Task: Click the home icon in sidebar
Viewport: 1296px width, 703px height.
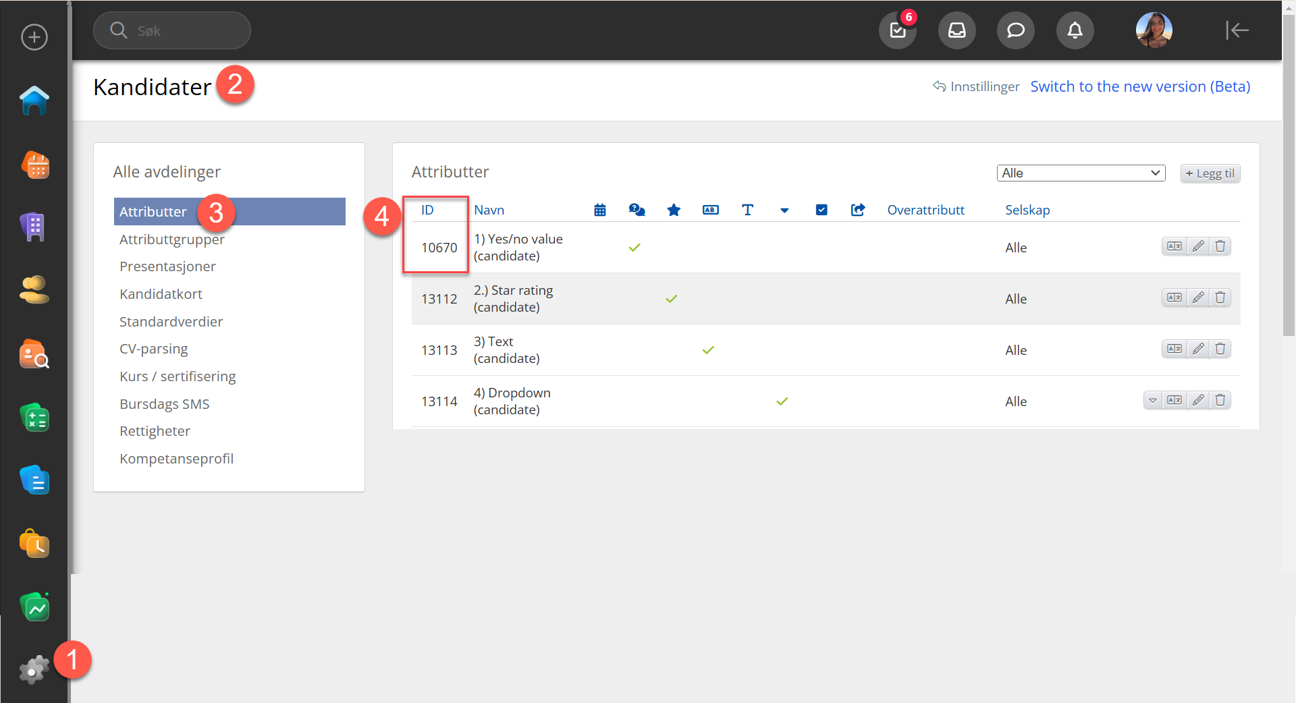Action: [34, 101]
